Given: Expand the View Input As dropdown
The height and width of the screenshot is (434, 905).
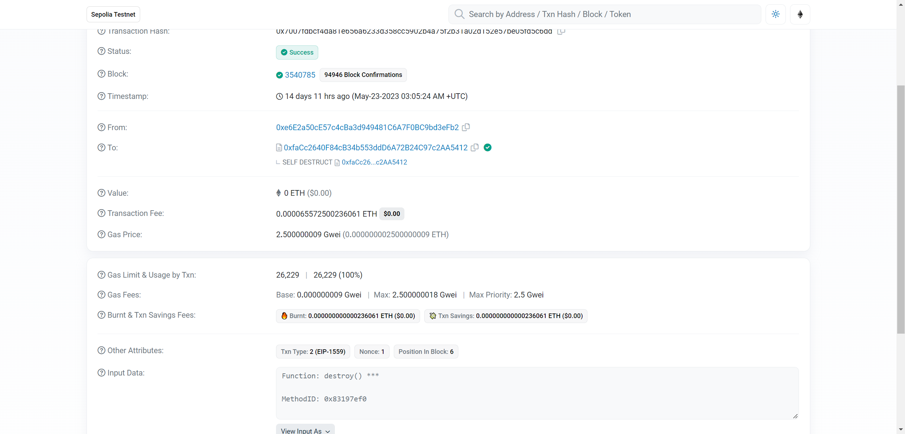Looking at the screenshot, I should point(305,430).
